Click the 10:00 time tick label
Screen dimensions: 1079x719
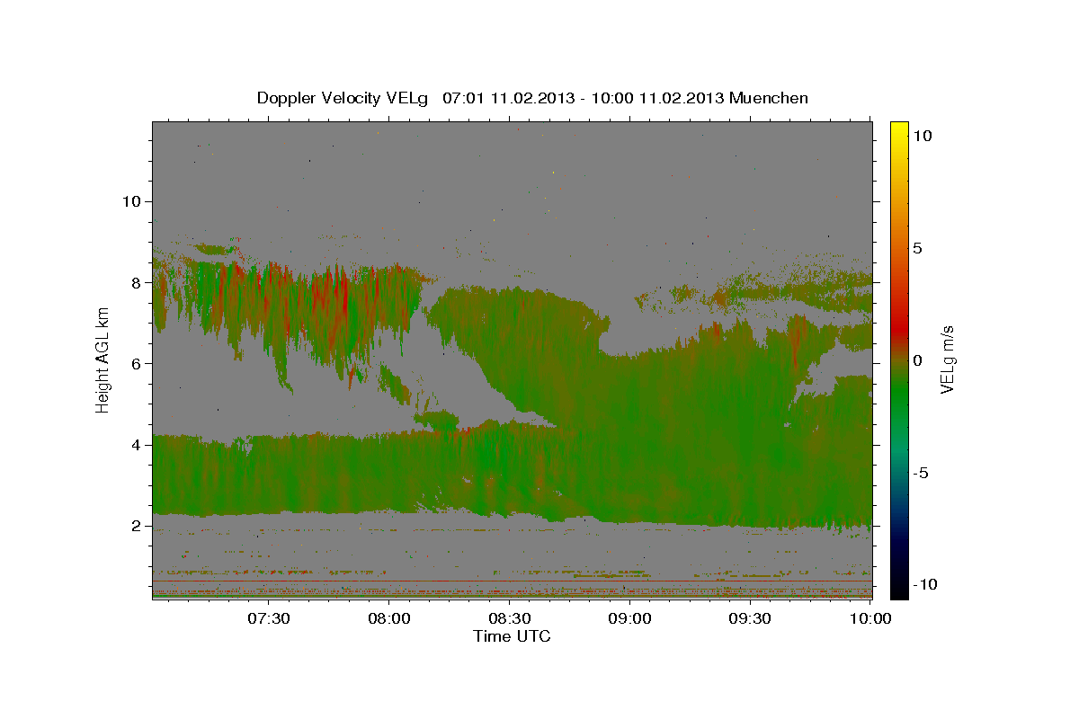click(x=870, y=618)
